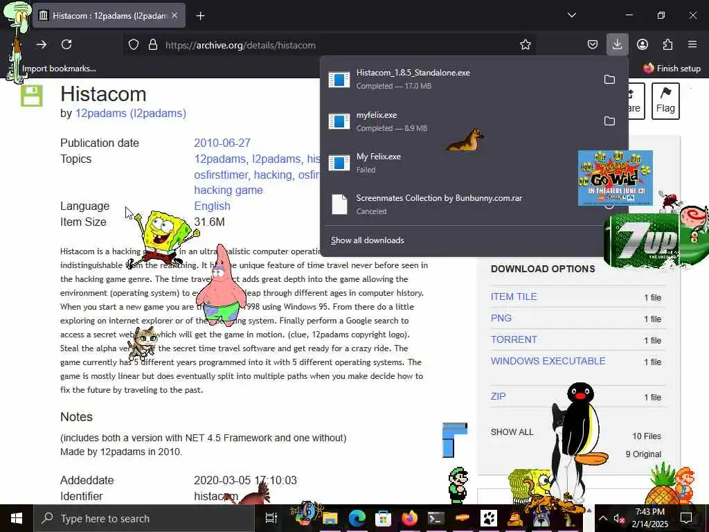The width and height of the screenshot is (709, 532).
Task: Close the Histacom tab
Action: click(174, 16)
